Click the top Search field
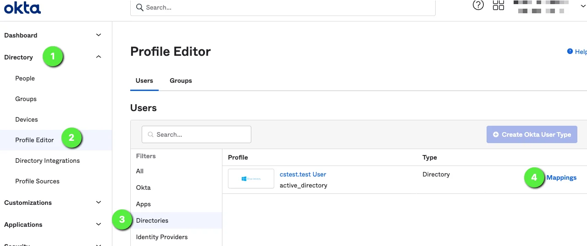Screen dimensions: 587x246 (283, 8)
